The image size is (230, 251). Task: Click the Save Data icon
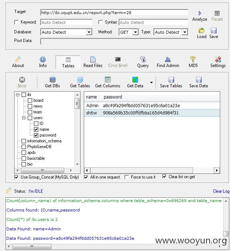(198, 80)
